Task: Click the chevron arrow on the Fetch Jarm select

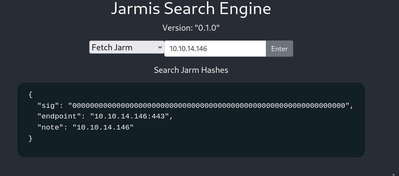Action: [160, 47]
